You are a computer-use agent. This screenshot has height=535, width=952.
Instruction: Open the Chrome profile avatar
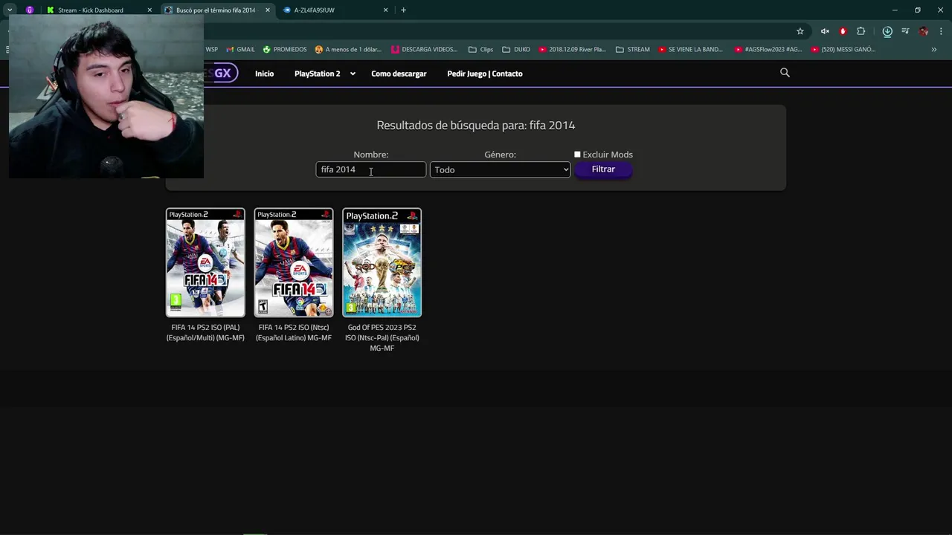[x=924, y=31]
